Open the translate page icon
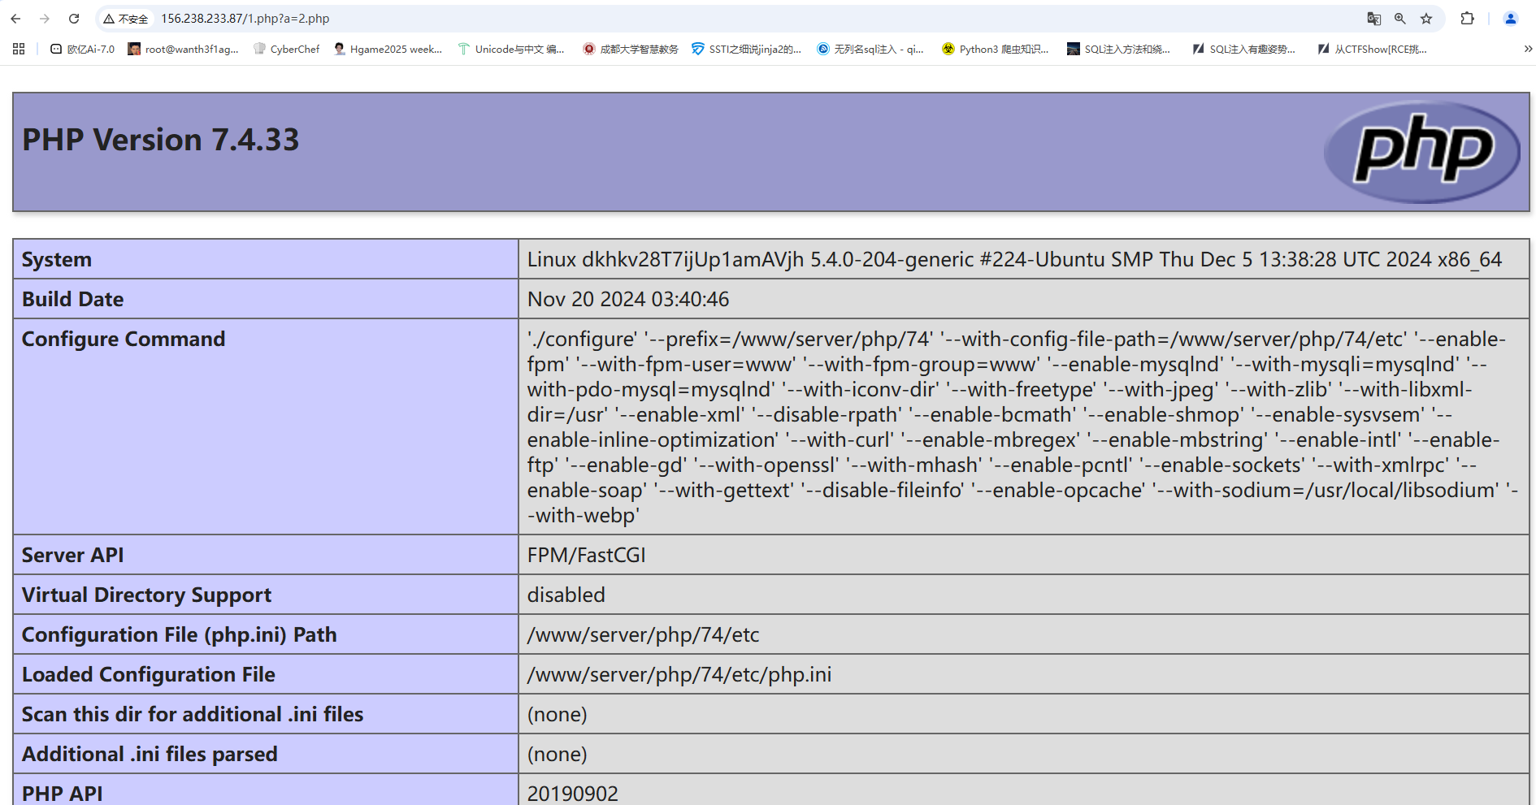This screenshot has width=1536, height=805. coord(1373,19)
